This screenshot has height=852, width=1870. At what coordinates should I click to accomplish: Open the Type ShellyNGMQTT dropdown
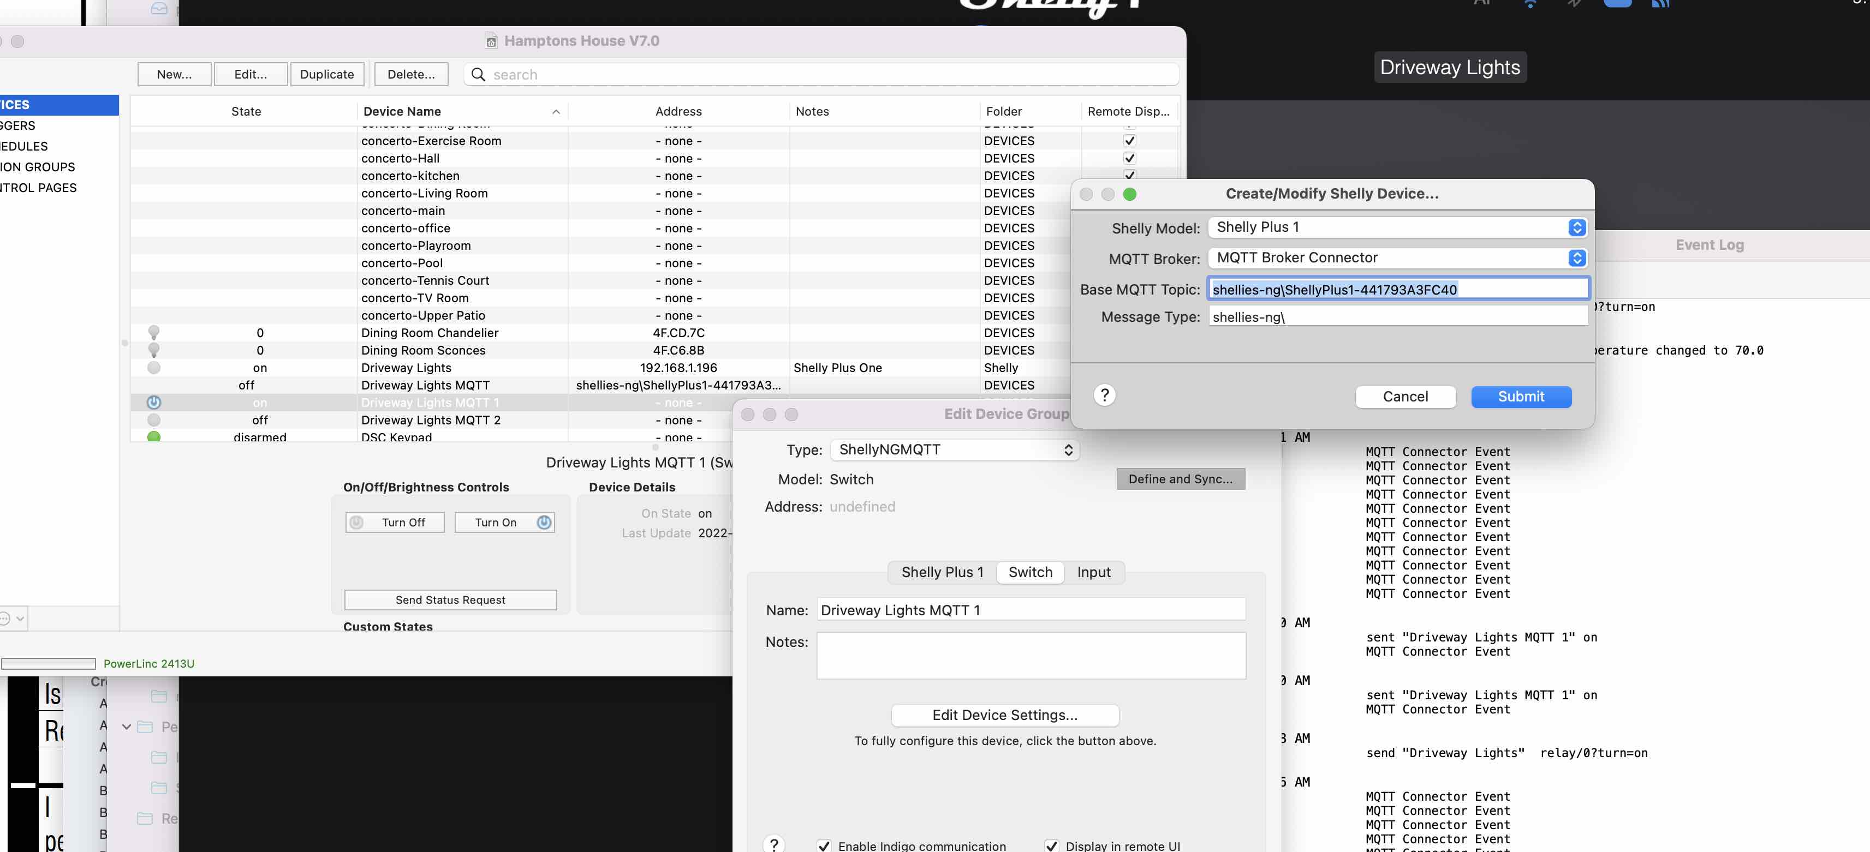coord(955,450)
